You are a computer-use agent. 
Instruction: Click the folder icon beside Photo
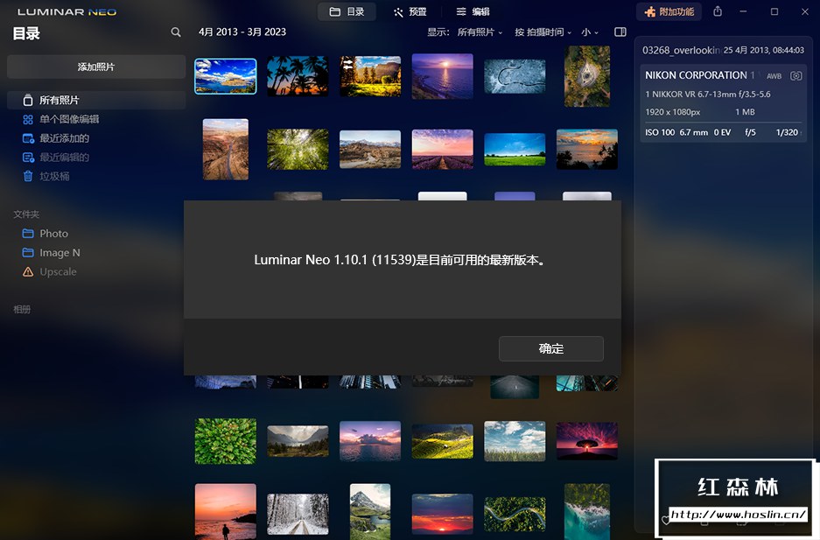pyautogui.click(x=28, y=233)
